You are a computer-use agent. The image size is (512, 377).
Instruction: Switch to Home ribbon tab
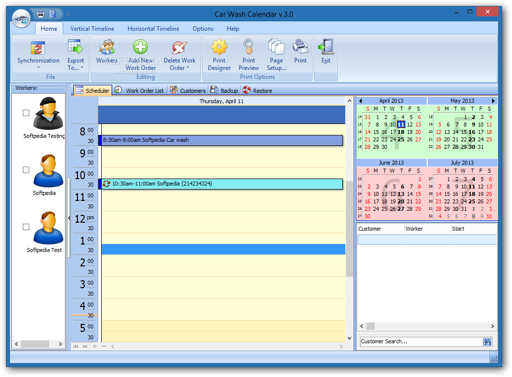[x=49, y=28]
